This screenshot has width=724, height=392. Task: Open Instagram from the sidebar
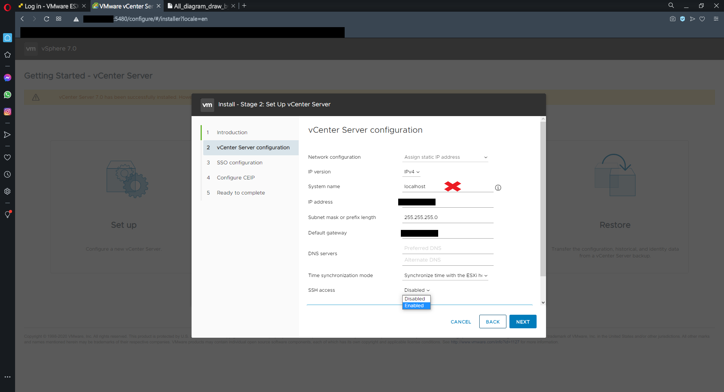(8, 112)
